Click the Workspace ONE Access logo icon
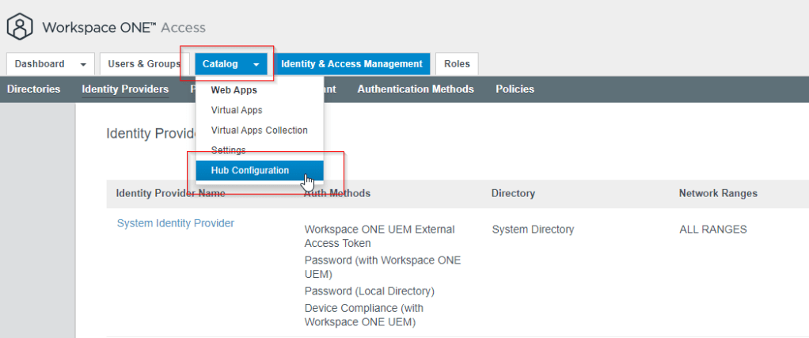809x338 pixels. 20,27
